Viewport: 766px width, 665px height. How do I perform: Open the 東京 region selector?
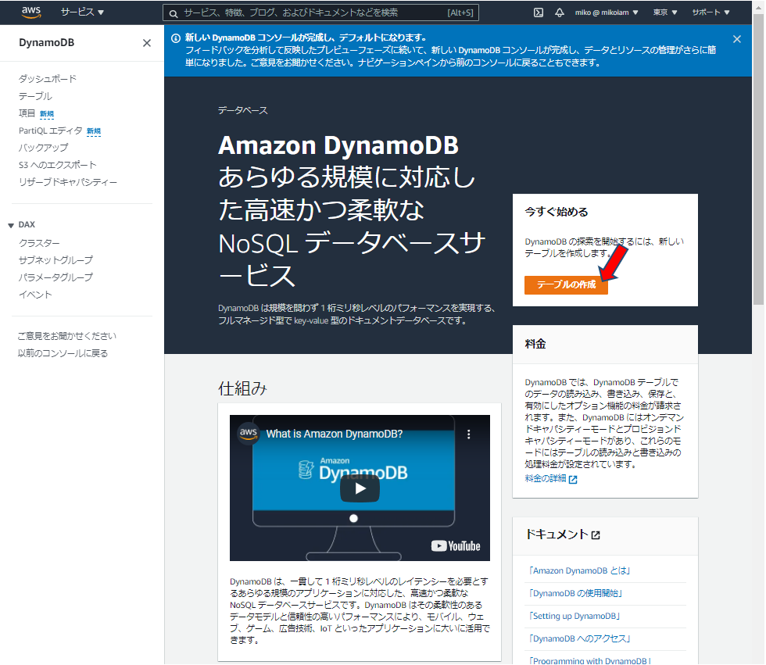tap(665, 13)
